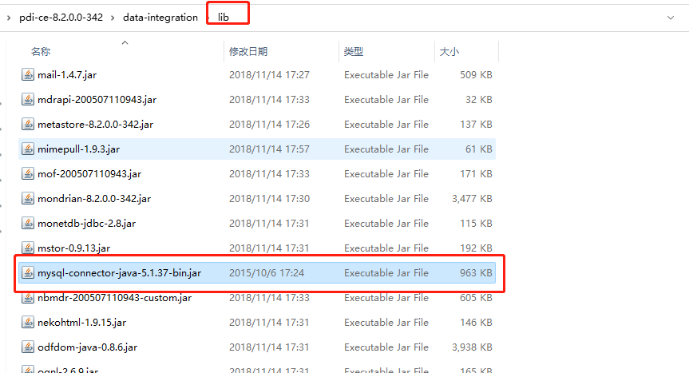Image resolution: width=689 pixels, height=373 pixels.
Task: Click size 61 KB of mimepull jar
Action: pos(478,149)
